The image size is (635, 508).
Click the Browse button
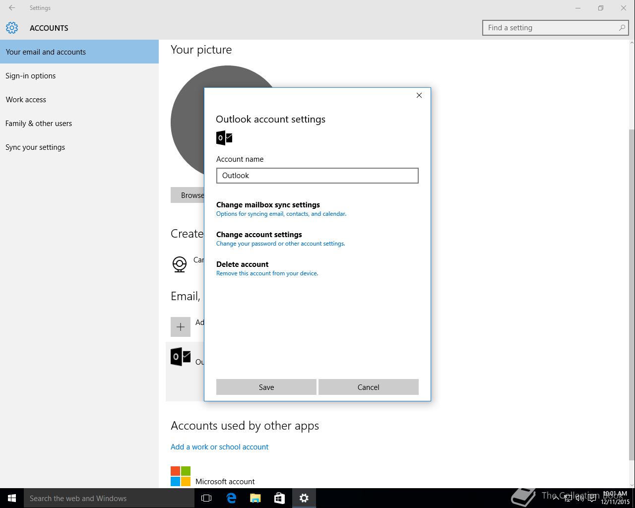pyautogui.click(x=188, y=195)
